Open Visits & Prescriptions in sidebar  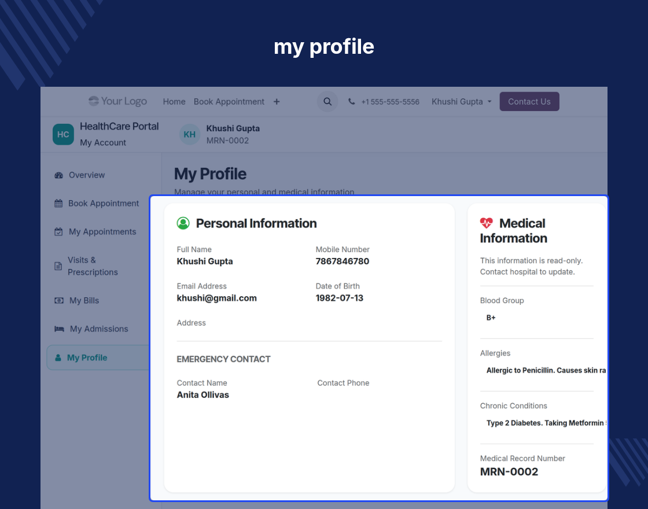[x=93, y=266]
